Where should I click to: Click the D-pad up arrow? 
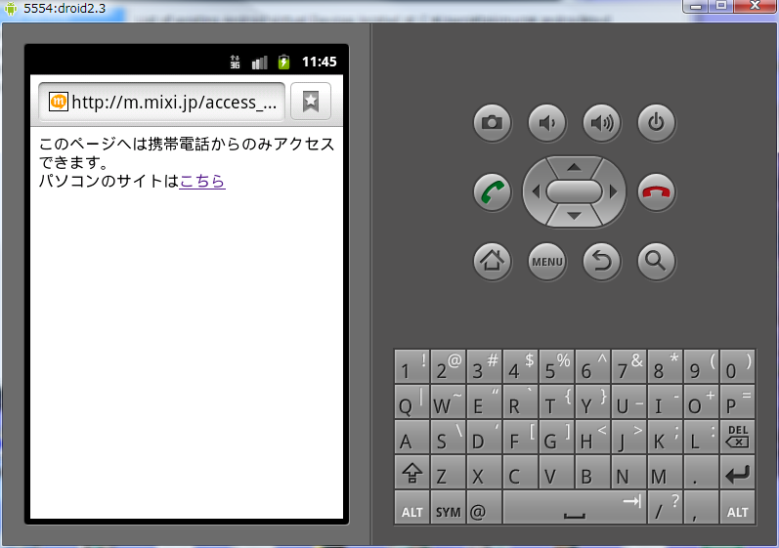point(574,168)
